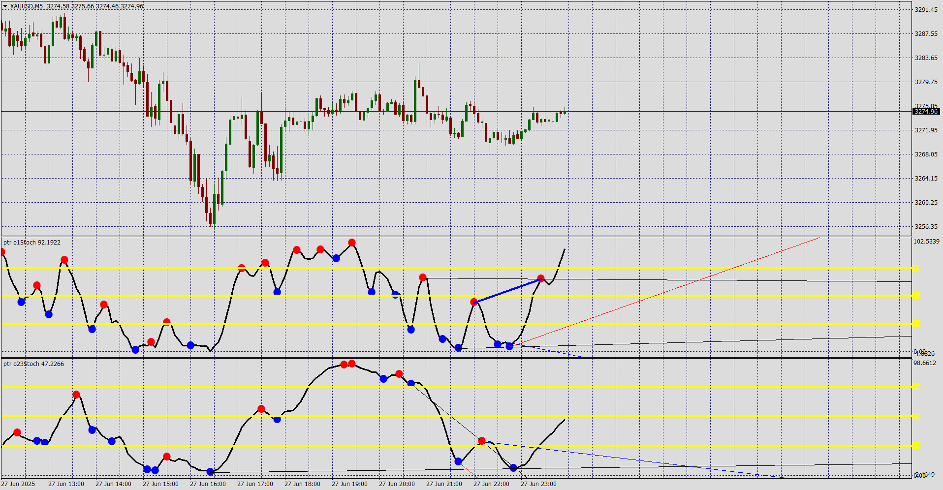Click the 27 Jun 16:00 time axis label
Image resolution: width=943 pixels, height=490 pixels.
[x=208, y=484]
